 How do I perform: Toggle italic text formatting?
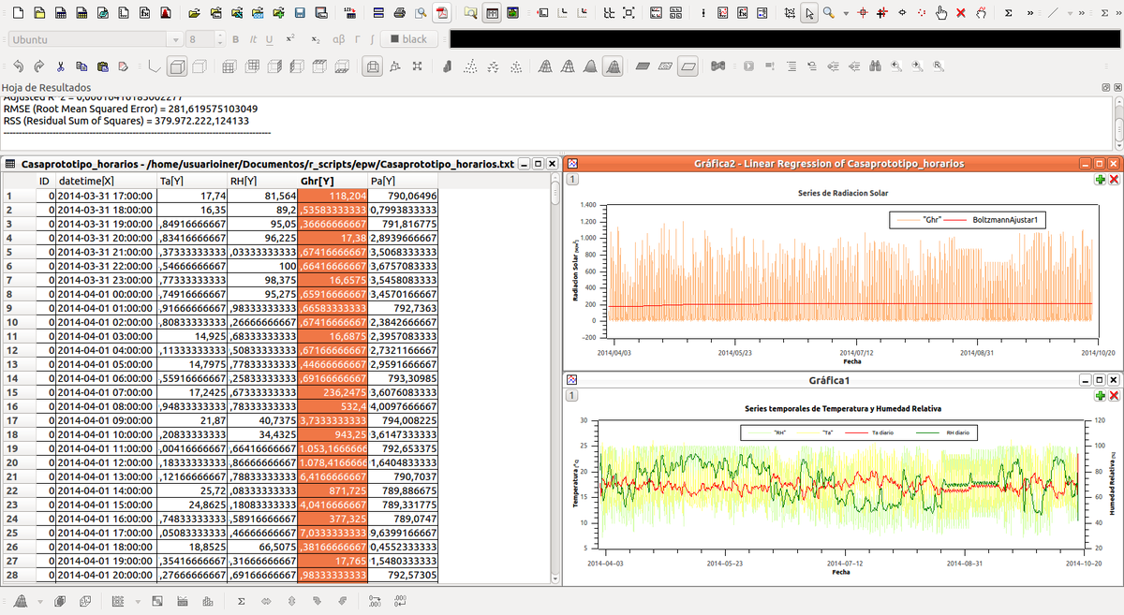pos(253,39)
